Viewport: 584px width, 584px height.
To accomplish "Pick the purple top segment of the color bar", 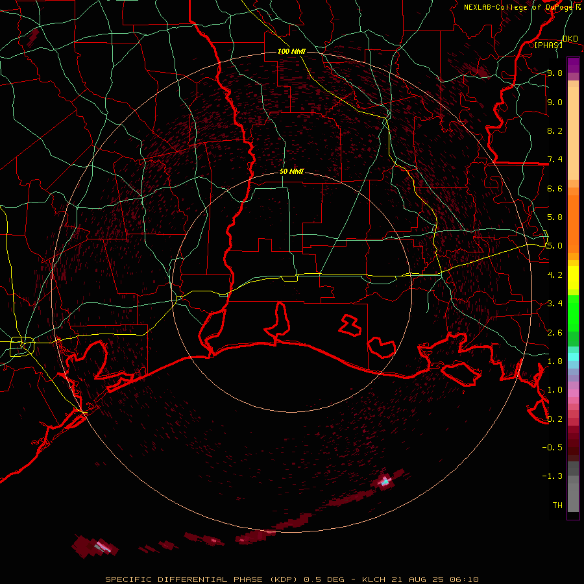I will (573, 65).
